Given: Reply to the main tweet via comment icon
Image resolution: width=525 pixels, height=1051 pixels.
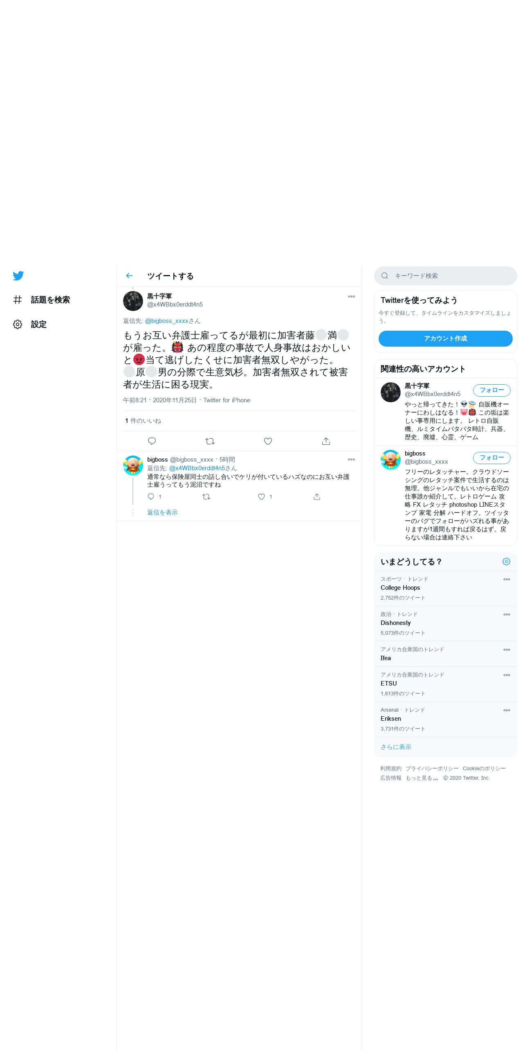Looking at the screenshot, I should [152, 441].
